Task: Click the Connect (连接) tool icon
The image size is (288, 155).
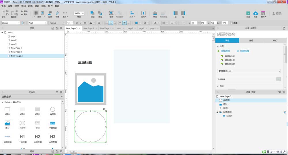Action: (50, 13)
